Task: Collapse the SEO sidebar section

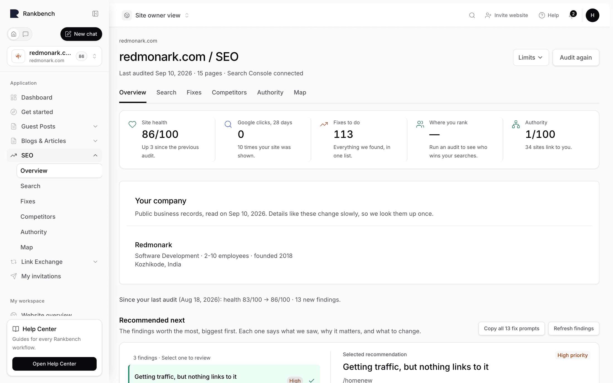Action: (54, 155)
